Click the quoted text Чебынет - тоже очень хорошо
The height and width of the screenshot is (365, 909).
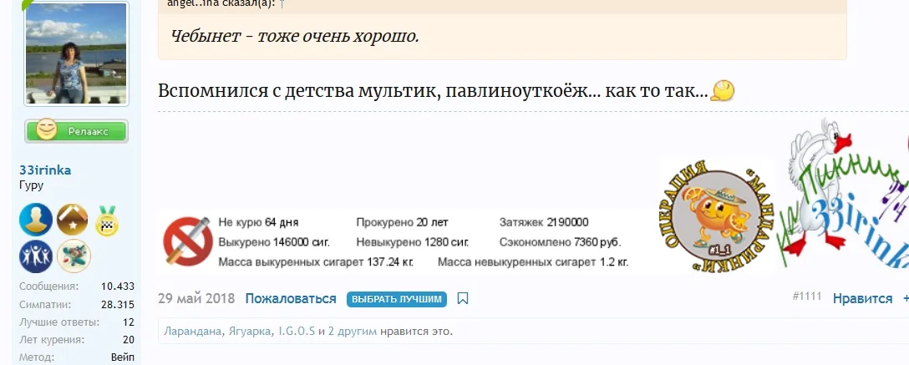coord(294,37)
